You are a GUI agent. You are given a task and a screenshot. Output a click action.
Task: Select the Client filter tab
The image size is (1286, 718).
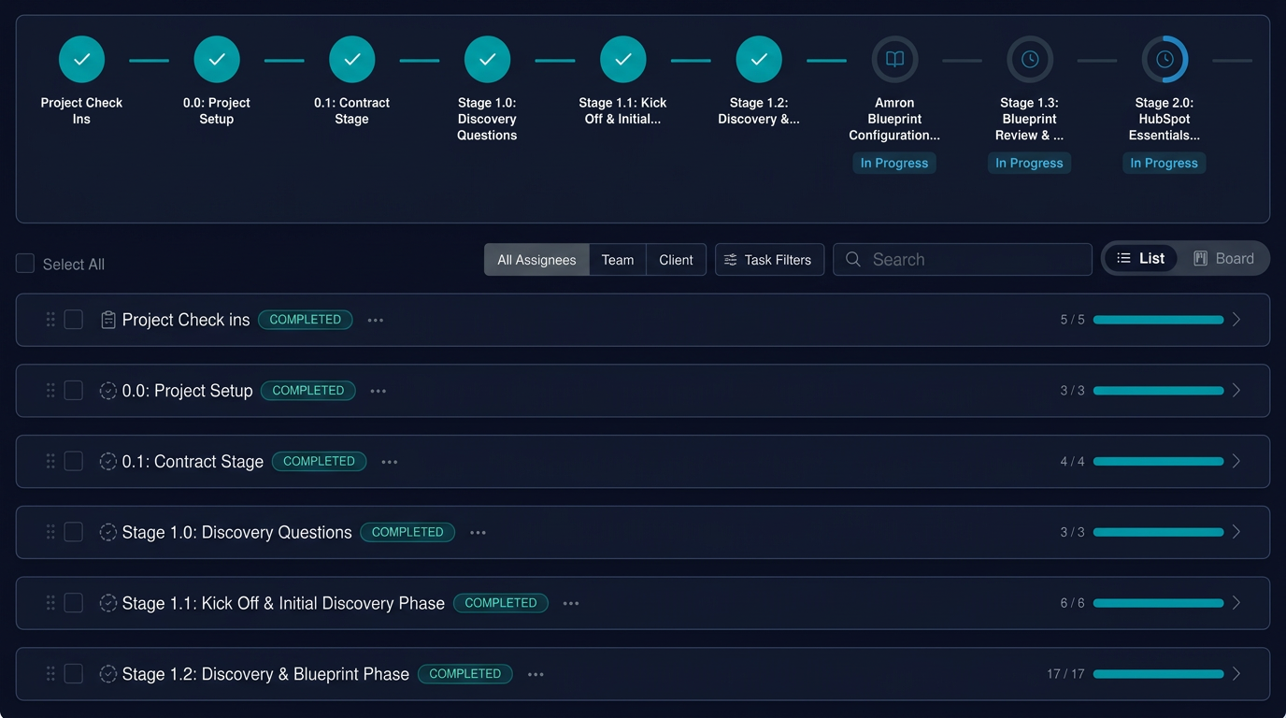tap(676, 260)
